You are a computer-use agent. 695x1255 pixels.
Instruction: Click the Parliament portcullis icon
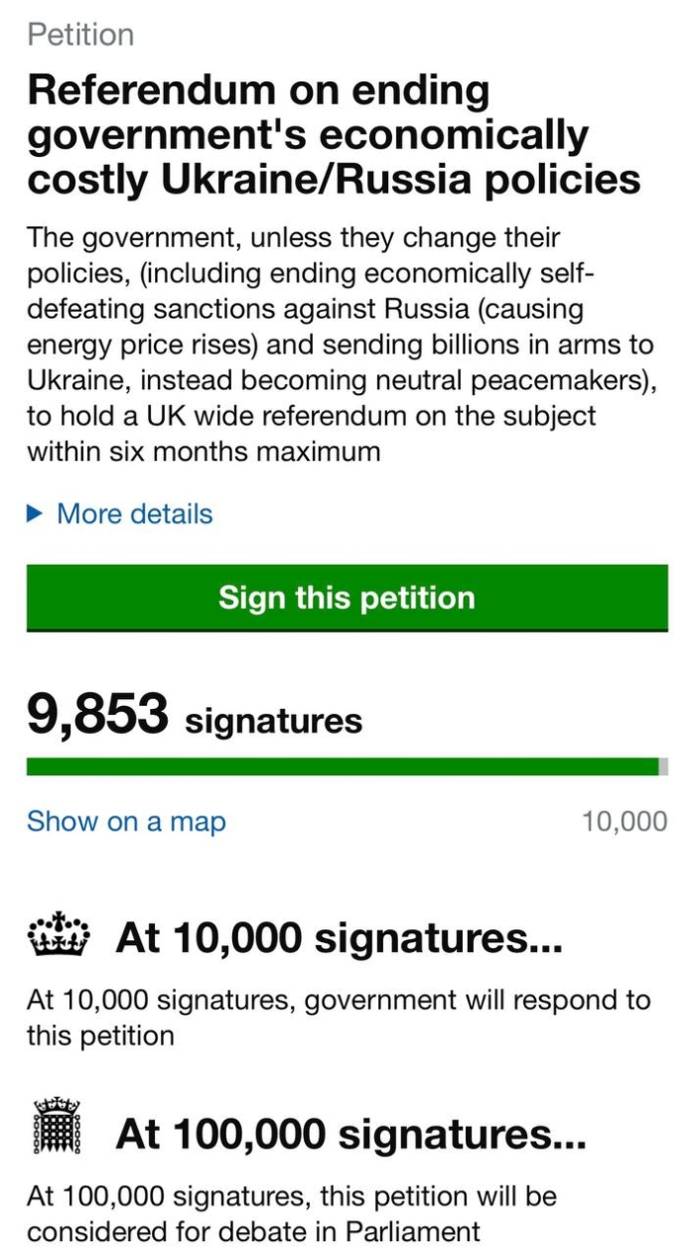point(57,1127)
